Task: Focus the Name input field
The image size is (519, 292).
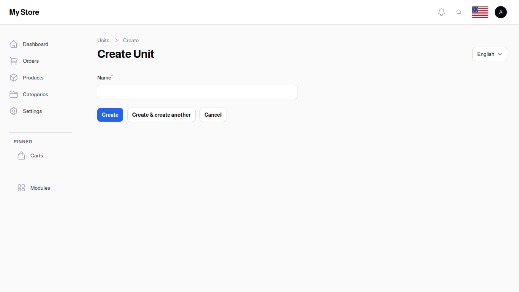Action: (x=197, y=92)
